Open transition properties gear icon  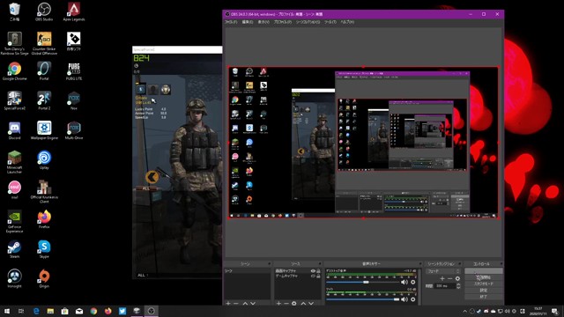[x=457, y=278]
